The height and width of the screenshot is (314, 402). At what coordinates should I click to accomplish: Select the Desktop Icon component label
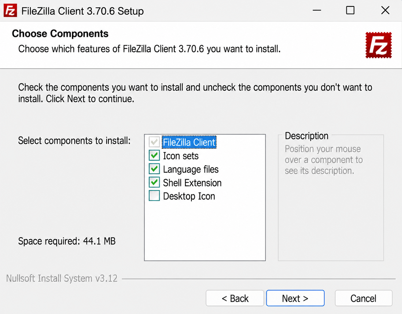pyautogui.click(x=189, y=196)
